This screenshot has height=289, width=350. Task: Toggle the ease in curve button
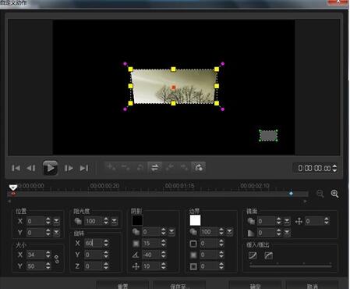click(x=253, y=255)
